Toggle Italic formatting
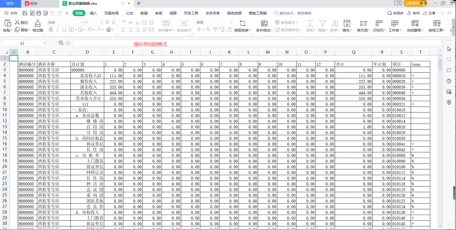The width and height of the screenshot is (456, 230). [x=58, y=29]
